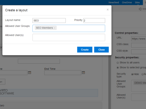Screen dimensions: 146x109
Task: Open the OneDrive menu item
Action: 127,2
